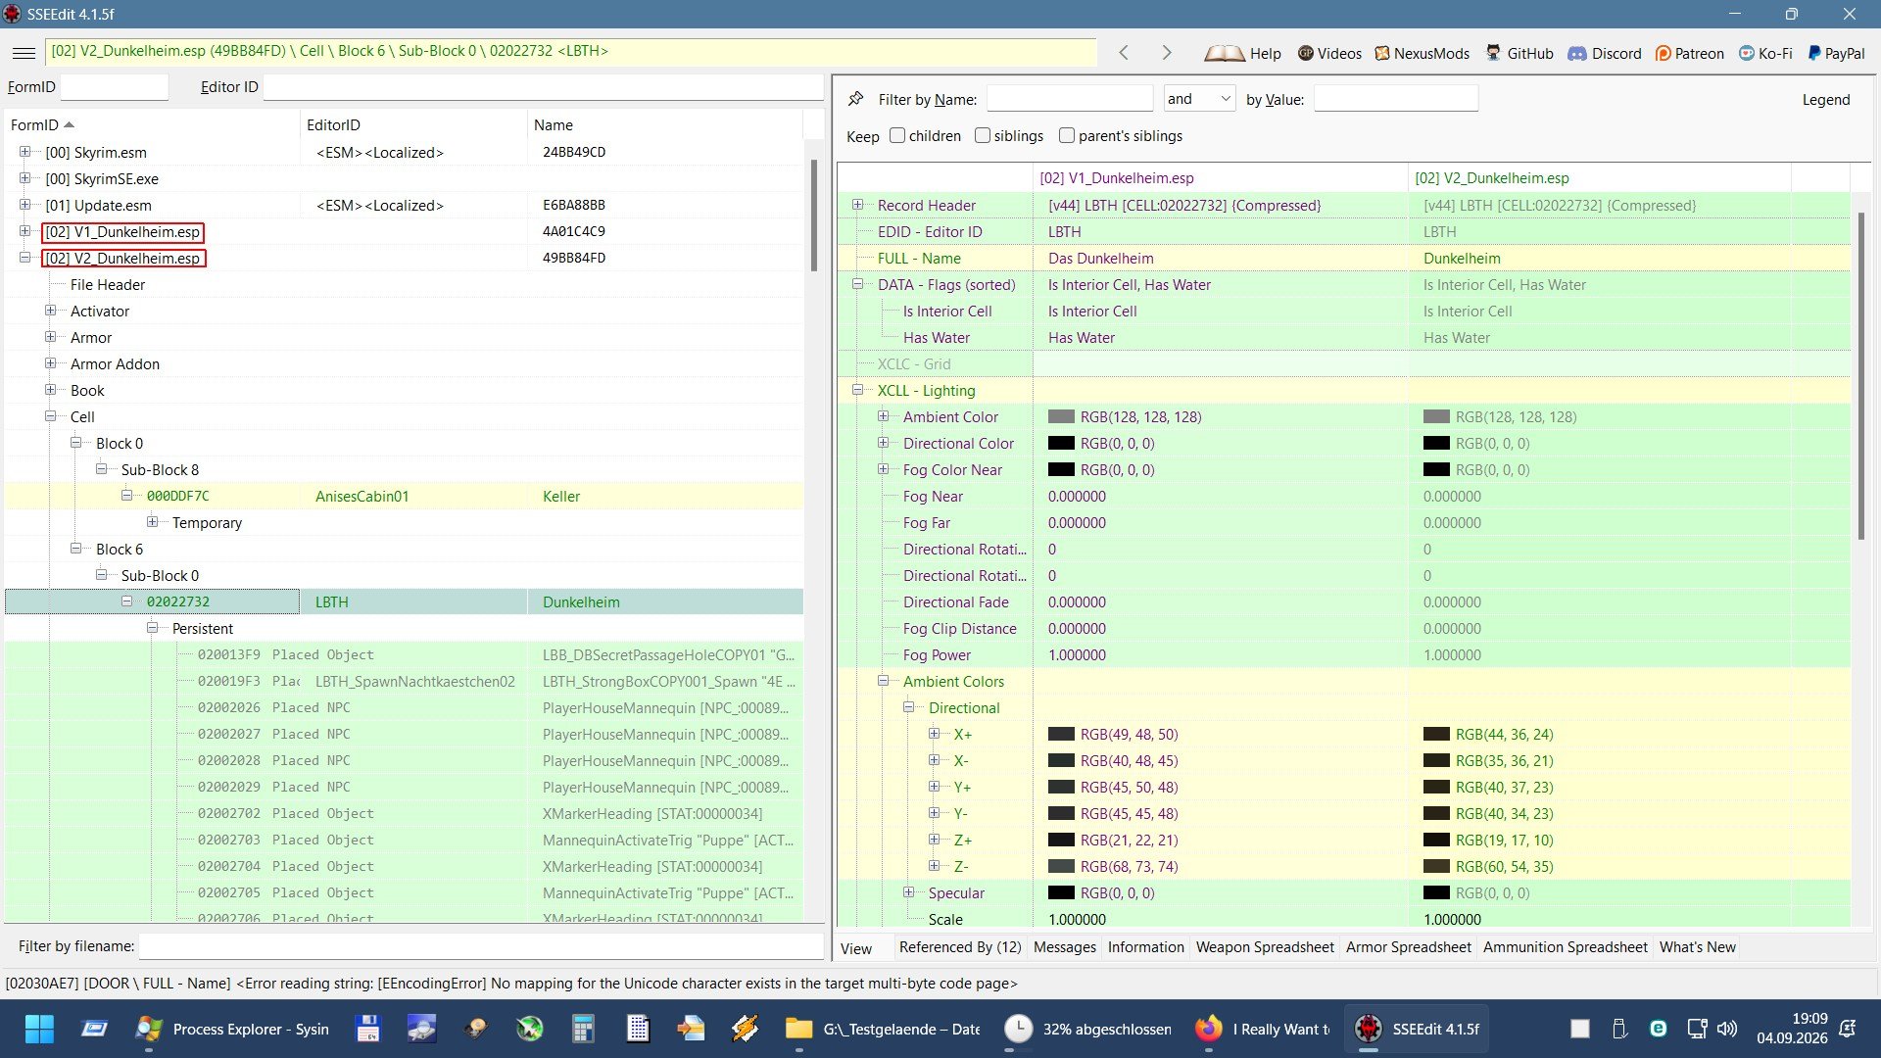Collapse the XCLL - Lighting section
Image resolution: width=1881 pixels, height=1058 pixels.
[857, 390]
